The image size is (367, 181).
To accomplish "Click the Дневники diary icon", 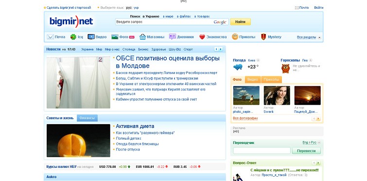I will tap(173, 37).
